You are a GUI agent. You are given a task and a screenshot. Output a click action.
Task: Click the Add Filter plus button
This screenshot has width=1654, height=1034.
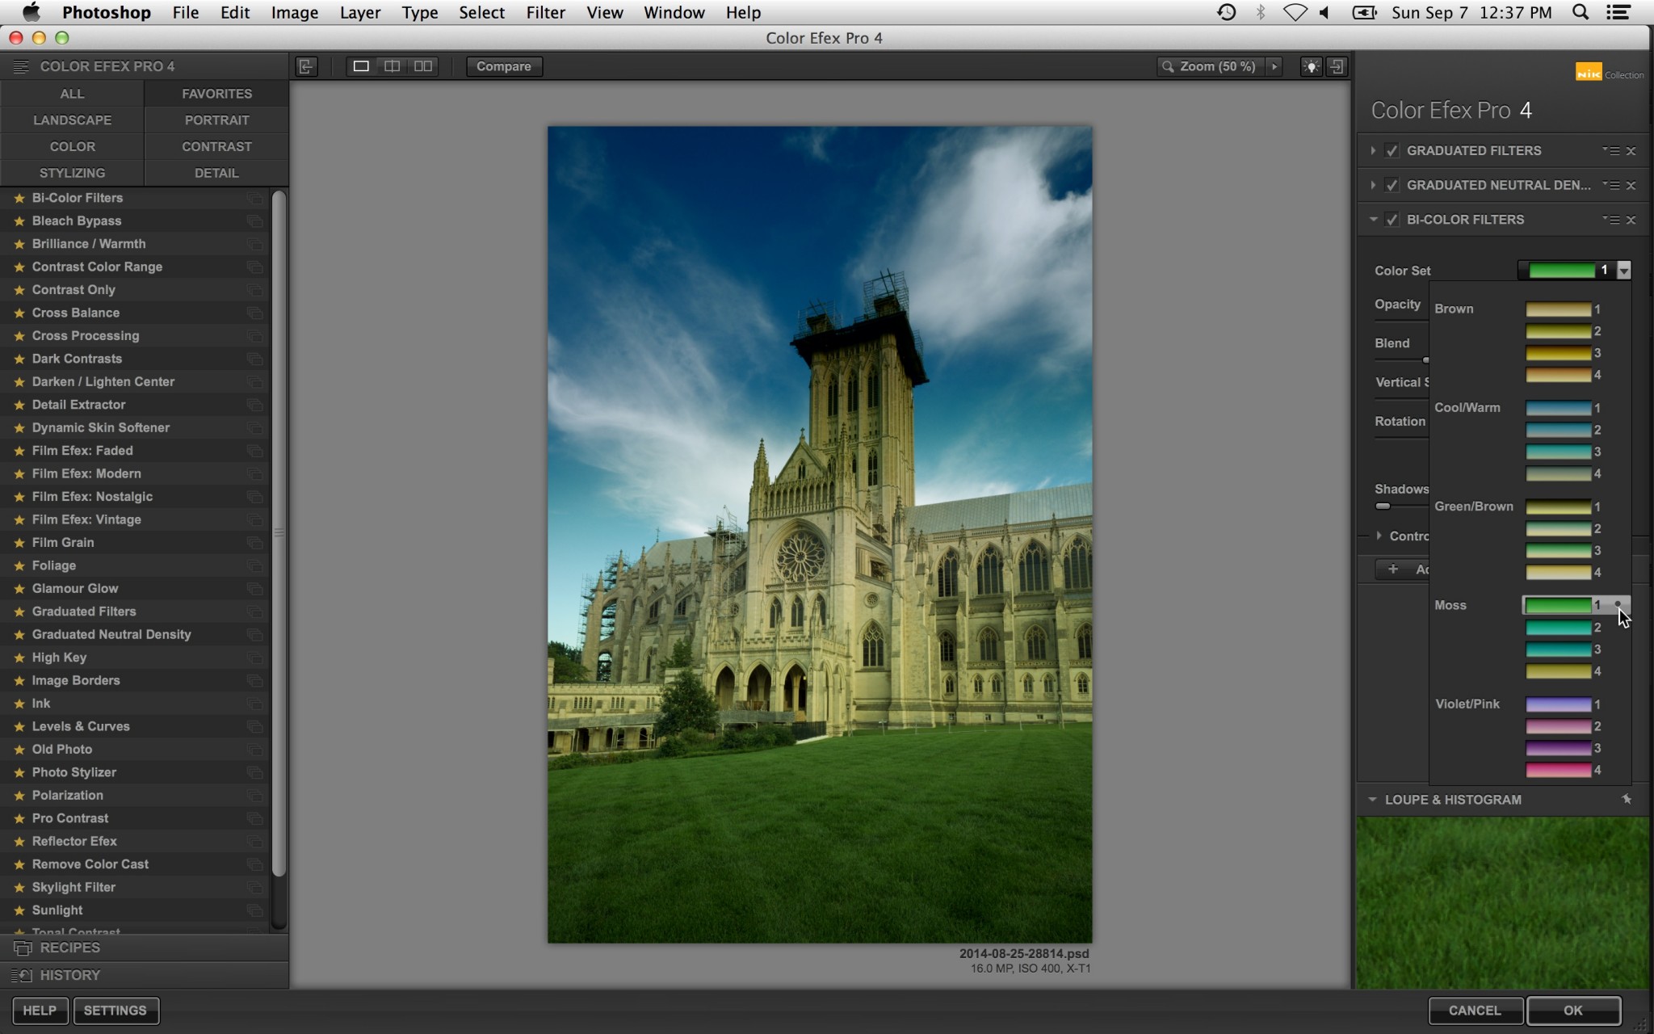(x=1393, y=570)
